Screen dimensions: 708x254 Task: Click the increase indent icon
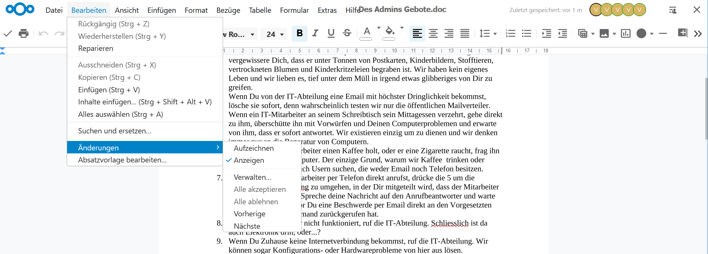tap(546, 34)
